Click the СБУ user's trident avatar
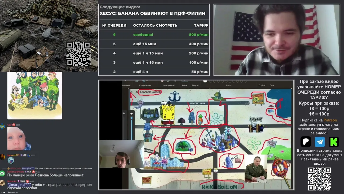The image size is (344, 194). pyautogui.click(x=2, y=126)
